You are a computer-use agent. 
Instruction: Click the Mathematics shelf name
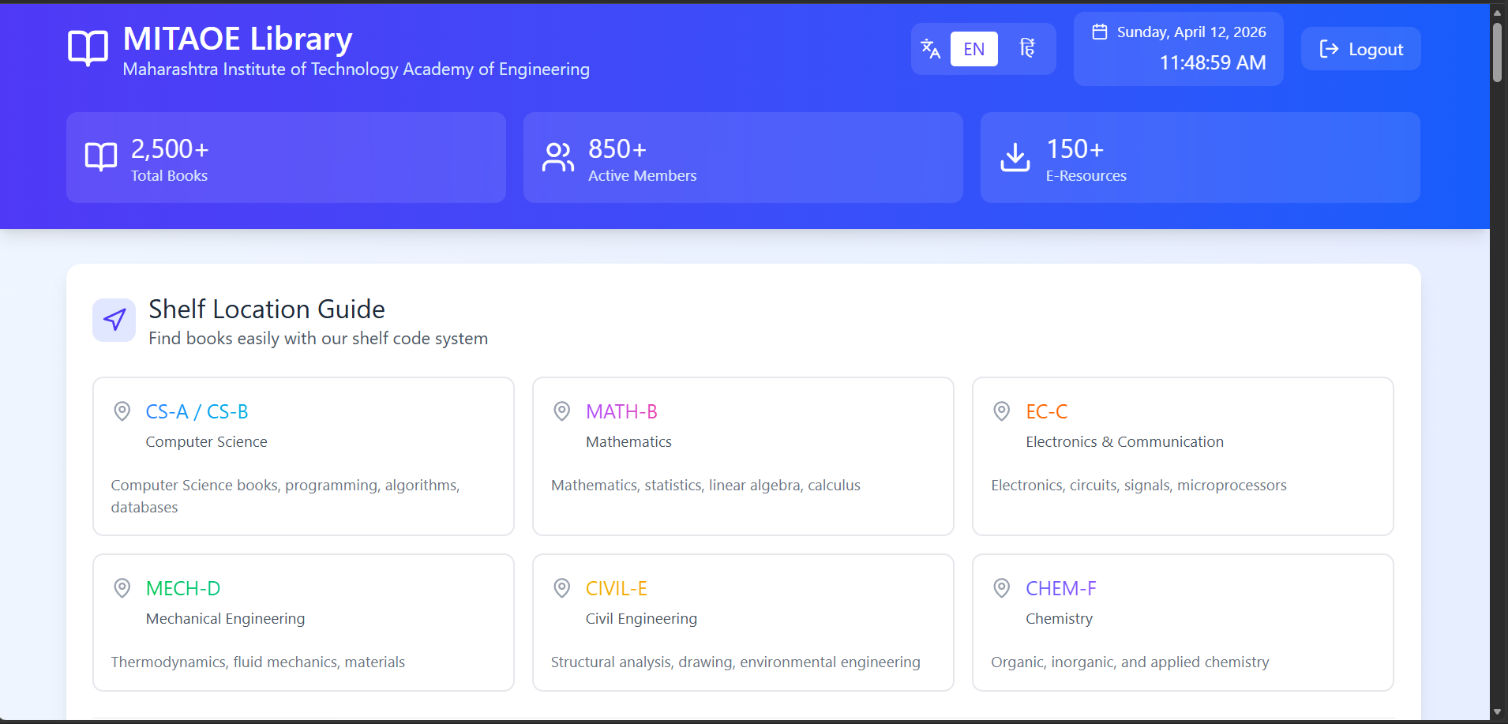click(628, 442)
